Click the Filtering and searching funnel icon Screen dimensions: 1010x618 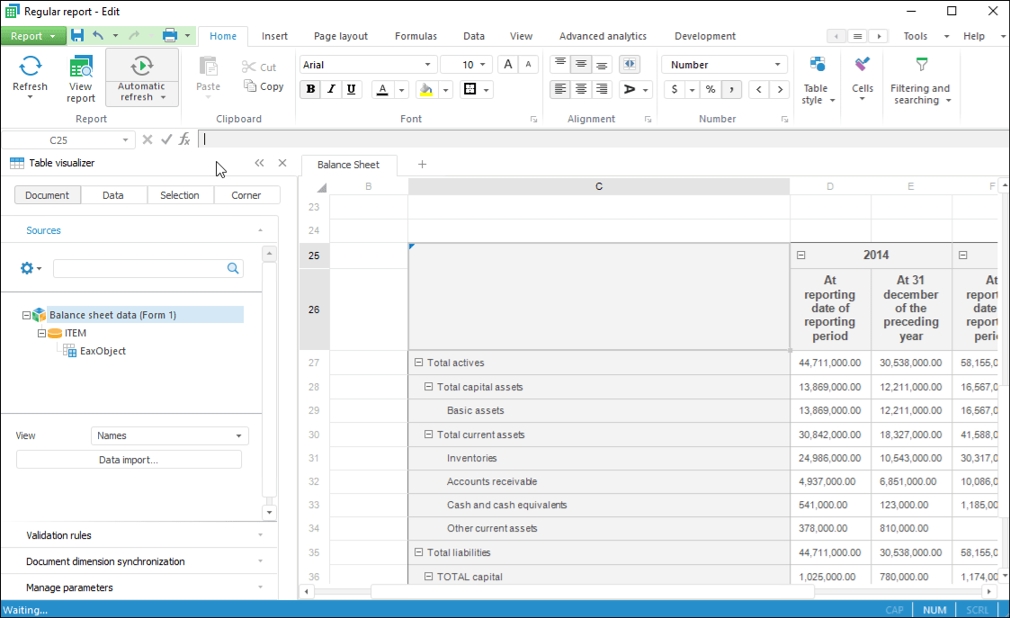tap(921, 65)
